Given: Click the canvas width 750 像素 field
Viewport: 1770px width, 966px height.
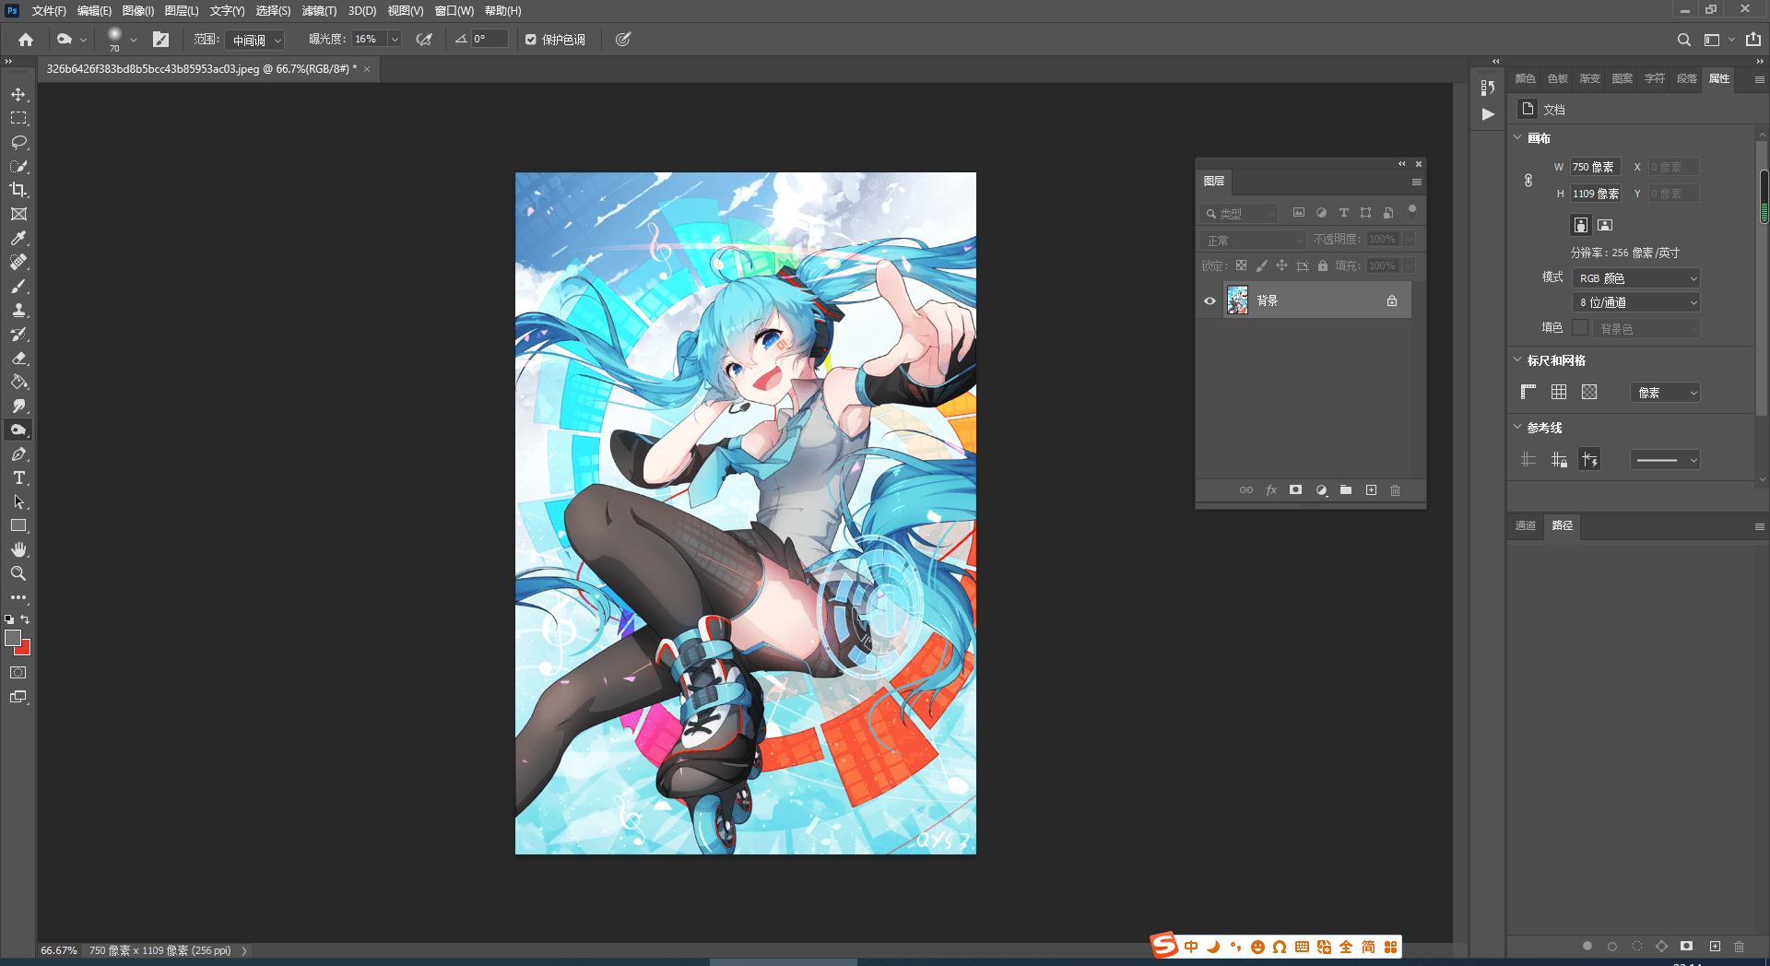Looking at the screenshot, I should click(1595, 167).
